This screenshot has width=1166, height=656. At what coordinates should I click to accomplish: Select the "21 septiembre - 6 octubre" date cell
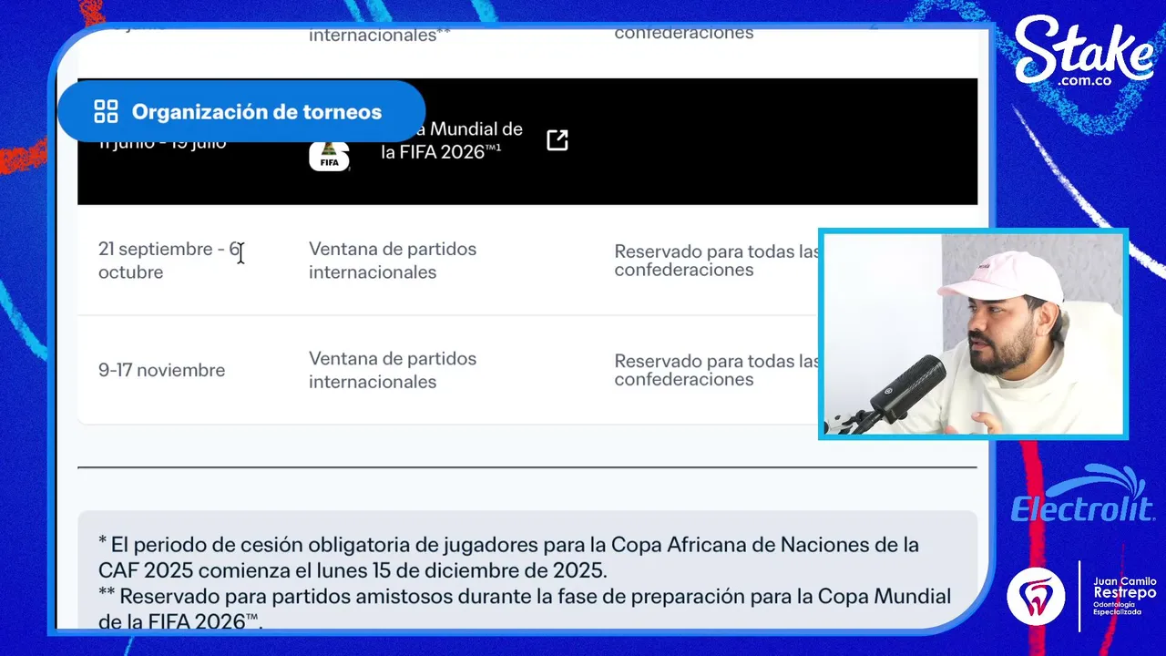pos(169,261)
